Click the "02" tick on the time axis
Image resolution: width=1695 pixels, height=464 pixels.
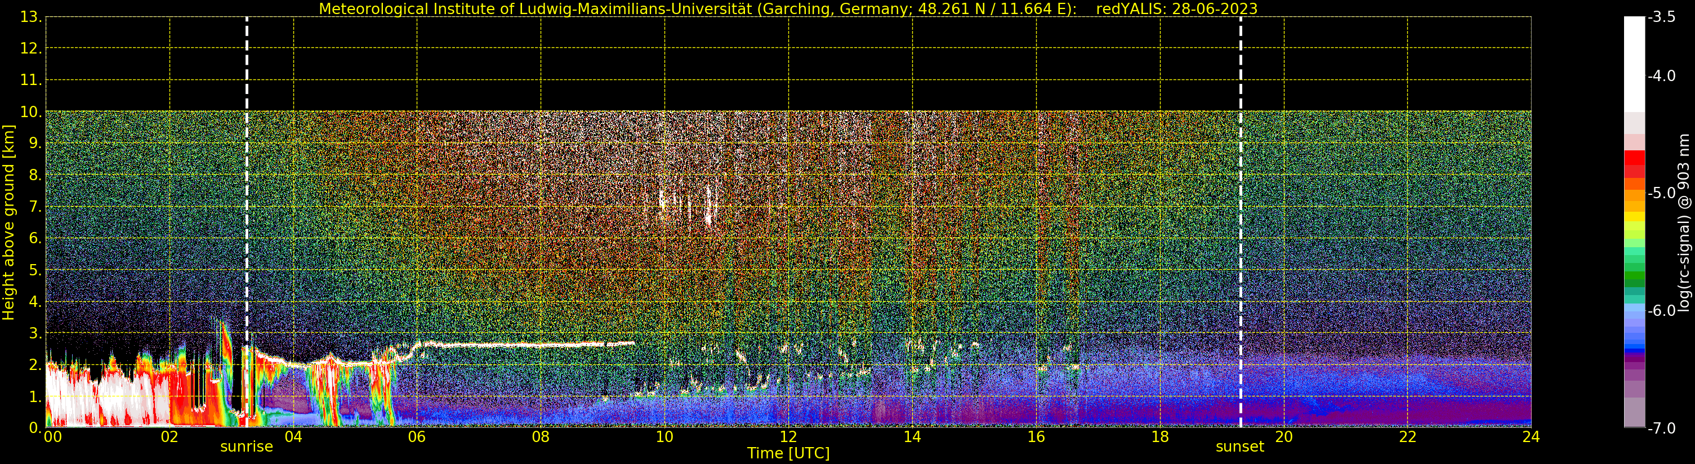[x=169, y=437]
